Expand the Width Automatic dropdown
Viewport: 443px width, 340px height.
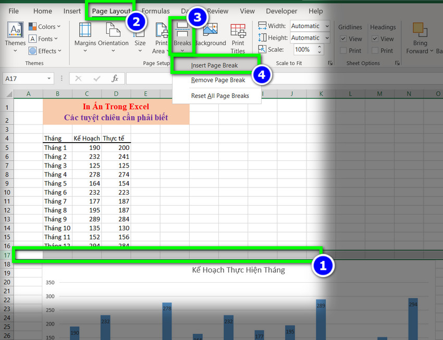327,26
